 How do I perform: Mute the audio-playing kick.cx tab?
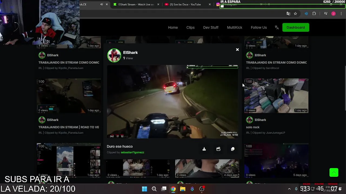[x=102, y=4]
